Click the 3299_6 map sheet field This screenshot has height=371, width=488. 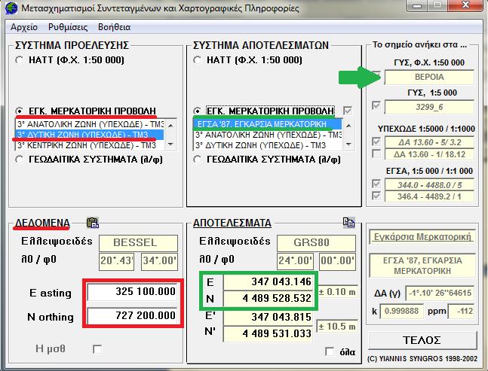[429, 107]
